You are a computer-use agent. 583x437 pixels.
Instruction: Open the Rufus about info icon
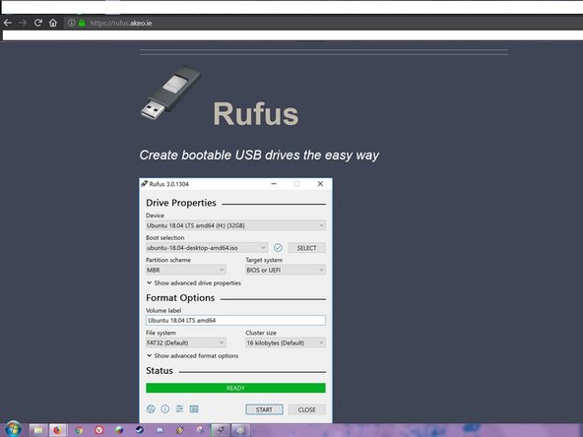click(x=165, y=409)
